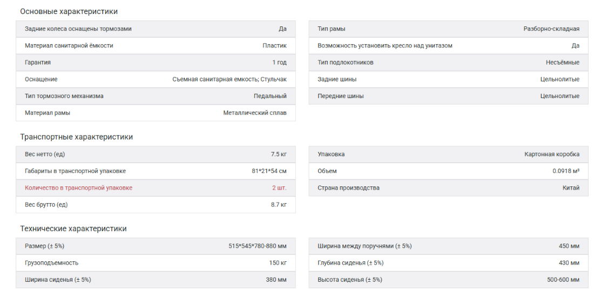Image resolution: width=608 pixels, height=306 pixels.
Task: Click the '515*545*780-880 мм' size value
Action: coord(258,246)
